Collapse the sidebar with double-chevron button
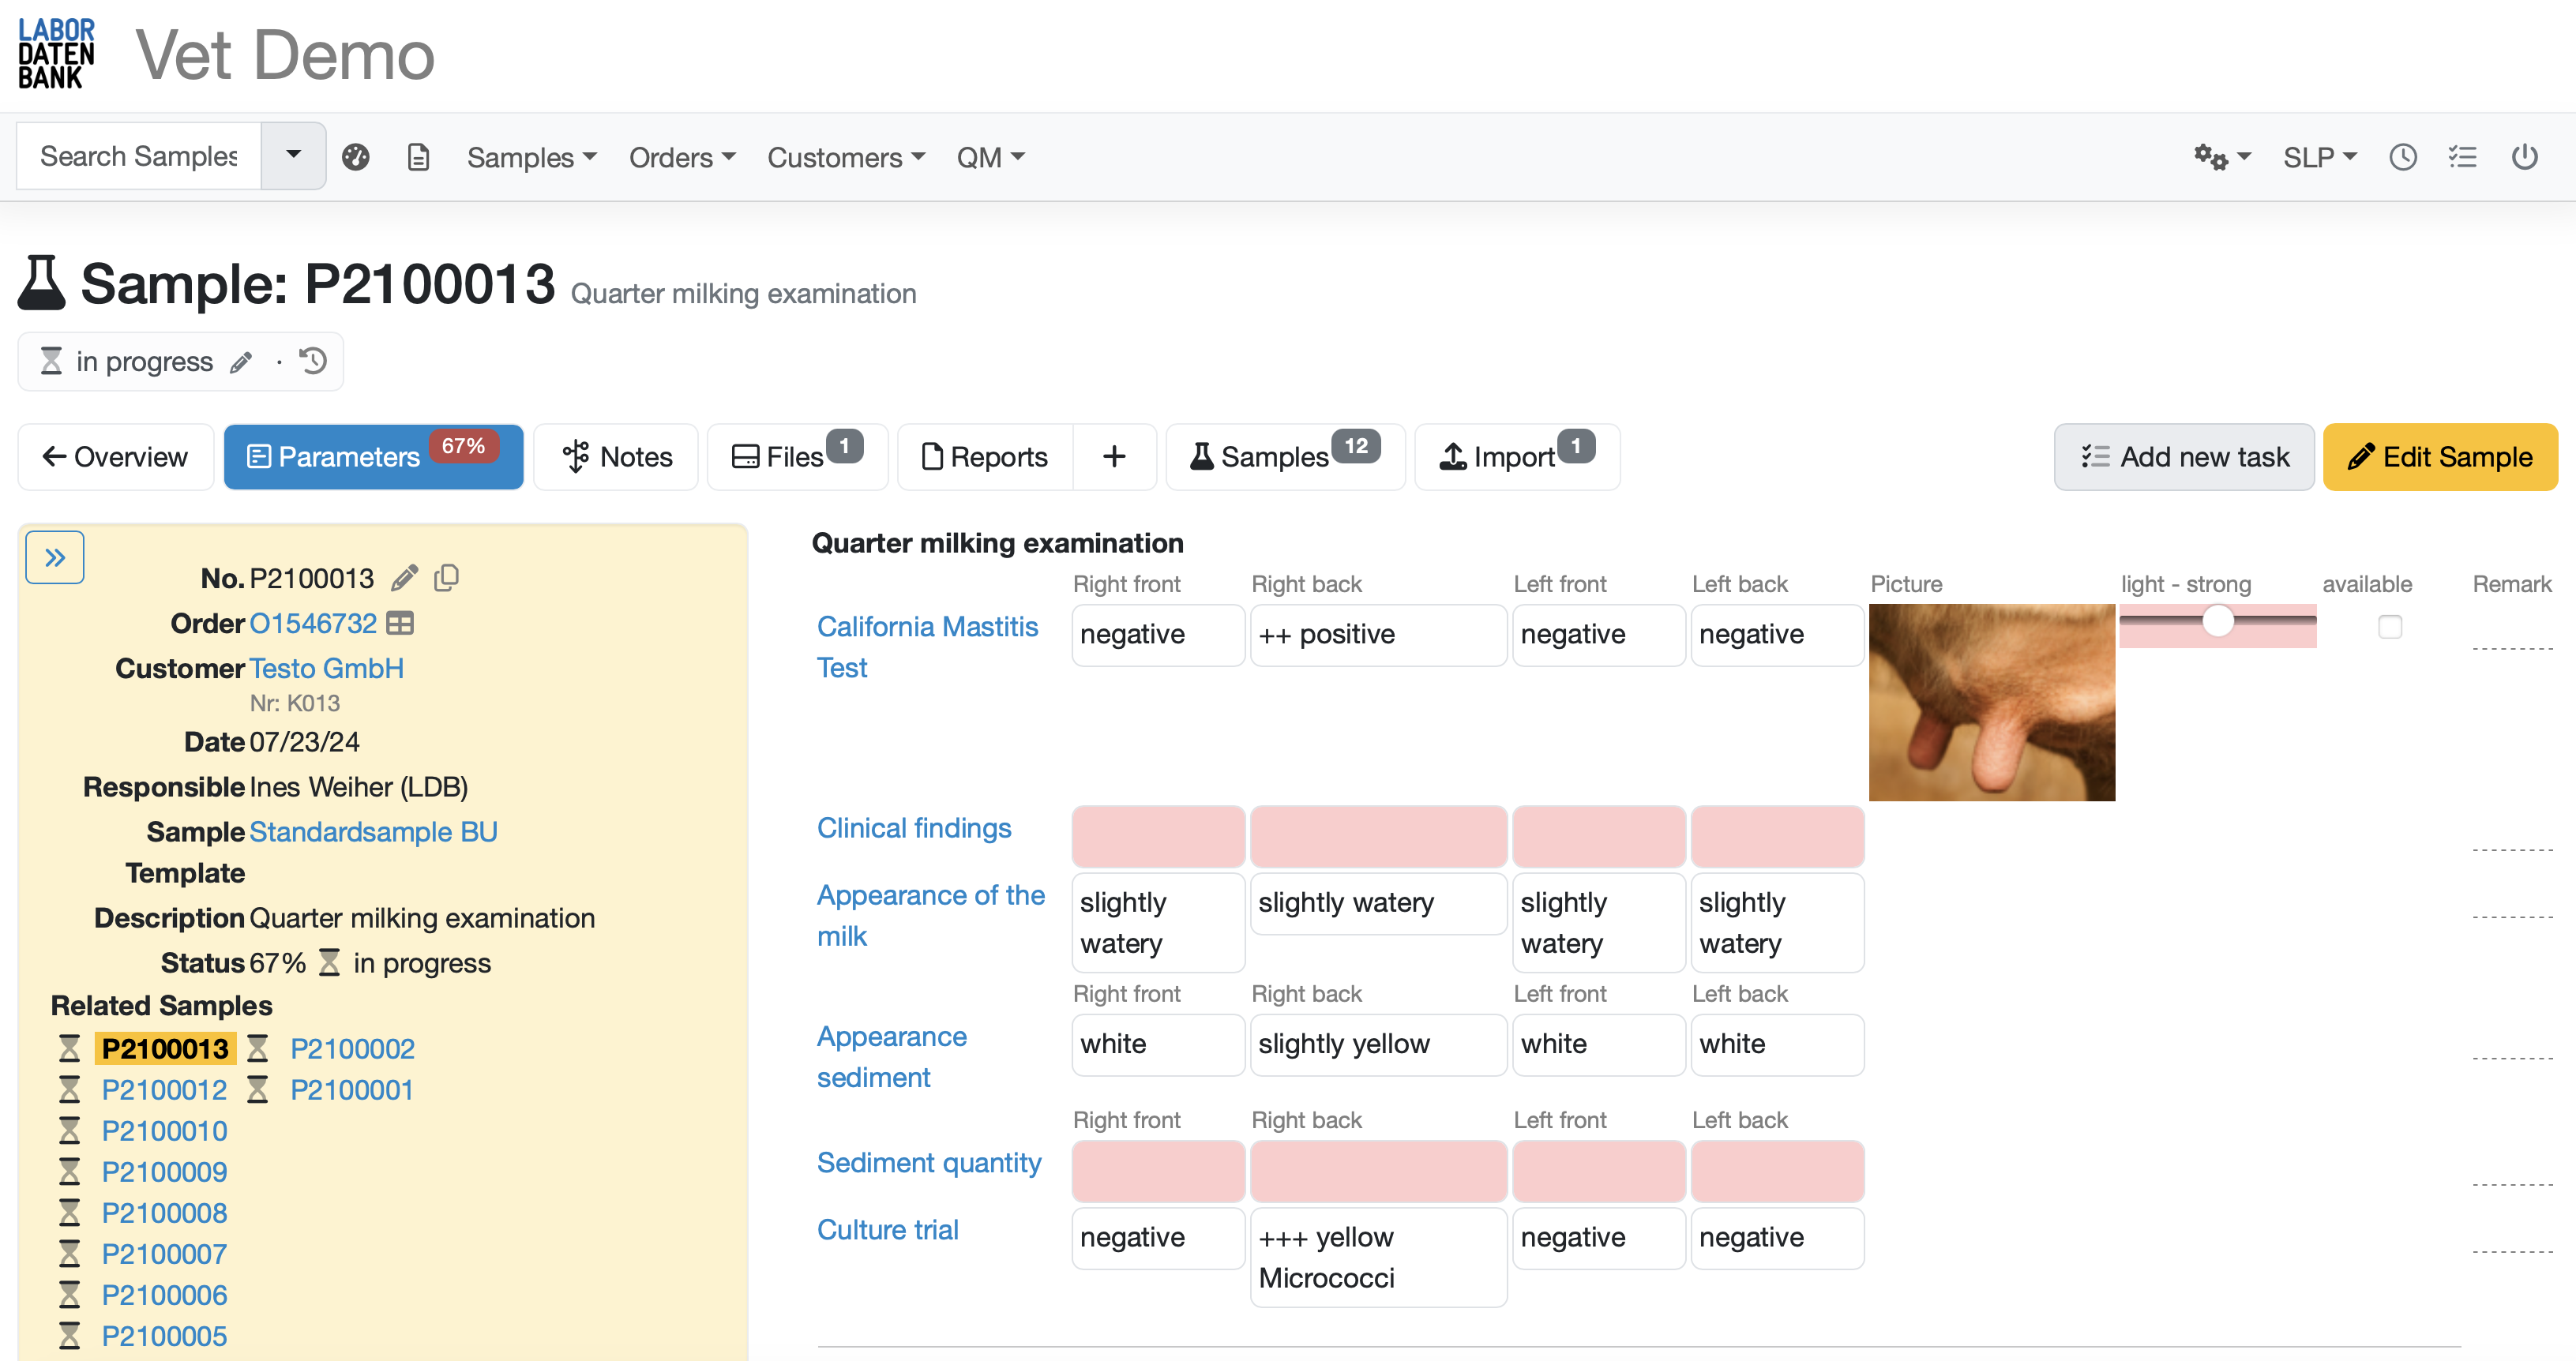Image resolution: width=2576 pixels, height=1361 pixels. coord(55,557)
